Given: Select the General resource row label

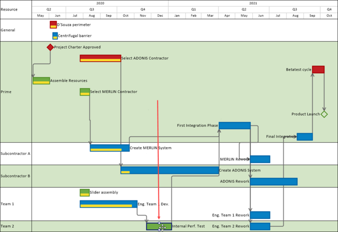Looking at the screenshot, I should 8,30.
